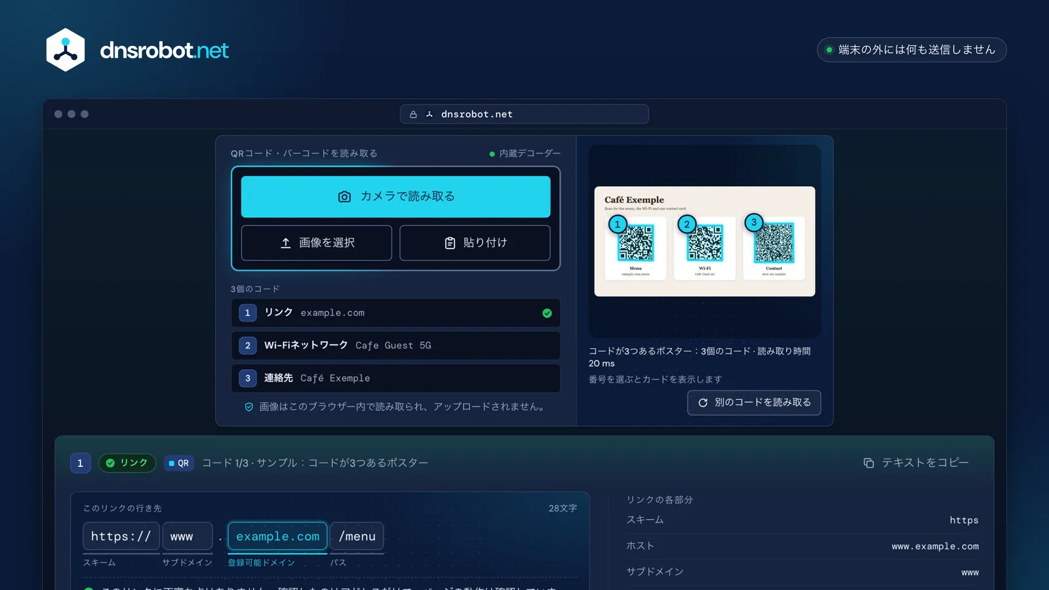The width and height of the screenshot is (1049, 590).
Task: Click the highlighted example.com domain segment
Action: (x=277, y=536)
